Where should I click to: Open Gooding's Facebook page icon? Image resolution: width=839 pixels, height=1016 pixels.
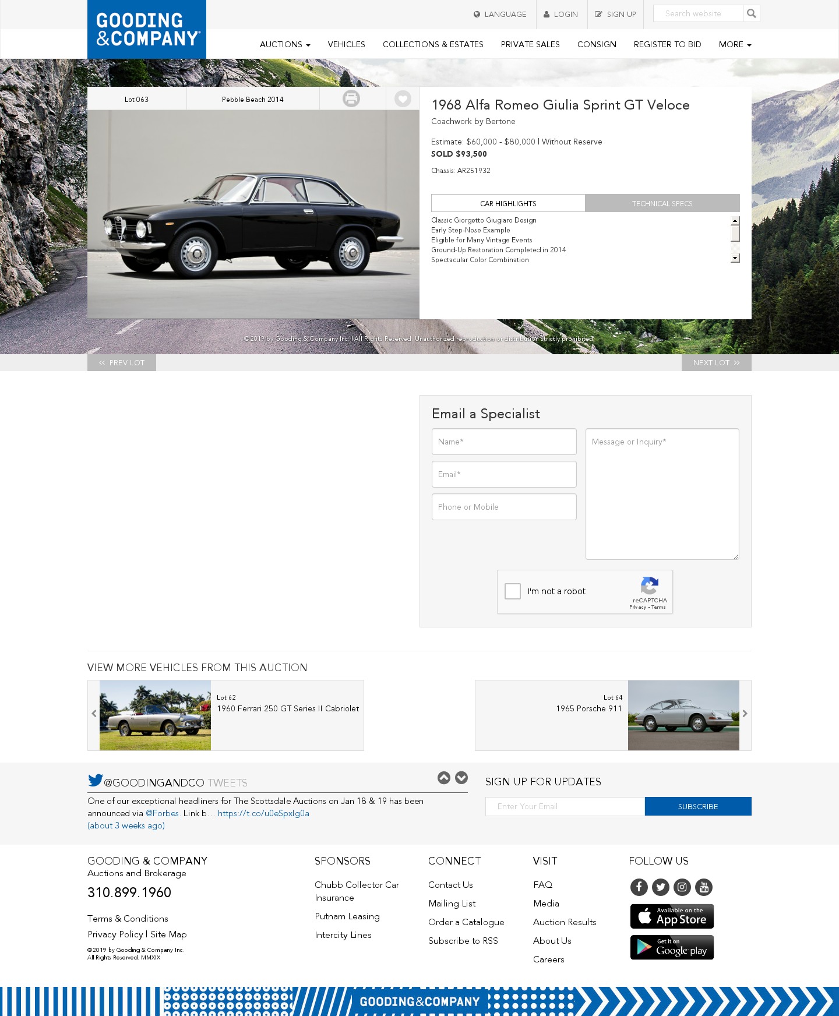(639, 887)
